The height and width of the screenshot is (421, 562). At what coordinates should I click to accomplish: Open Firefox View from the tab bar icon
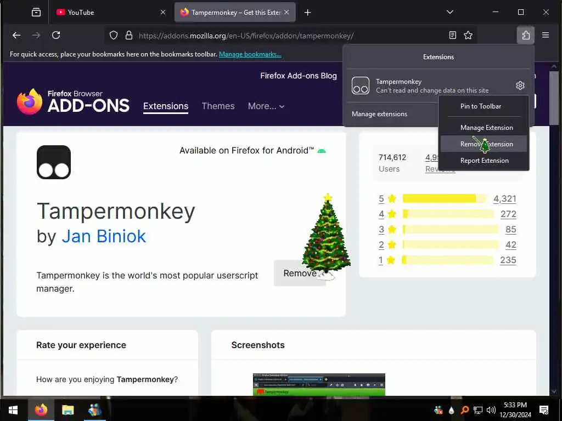[x=36, y=12]
